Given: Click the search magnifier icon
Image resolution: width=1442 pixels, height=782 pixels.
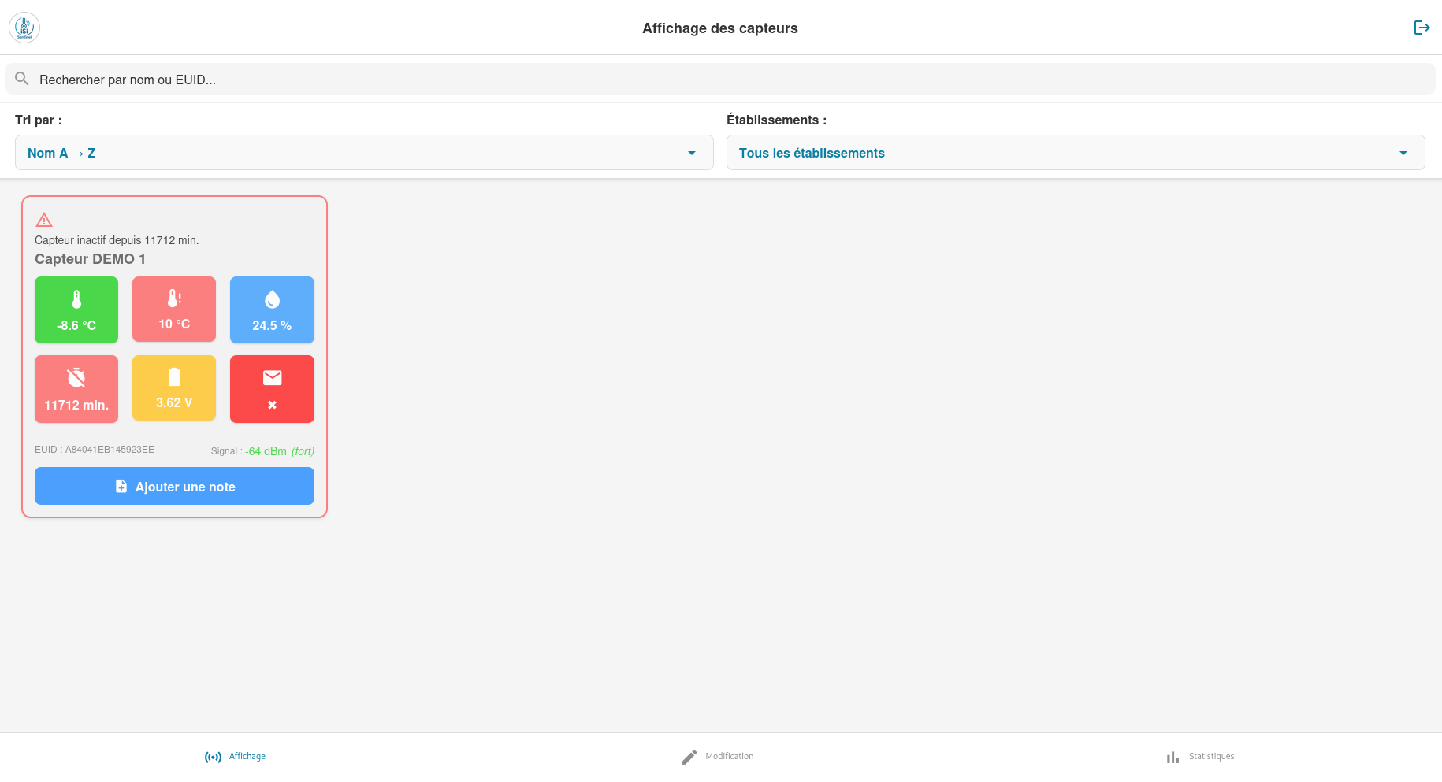Looking at the screenshot, I should (x=22, y=79).
